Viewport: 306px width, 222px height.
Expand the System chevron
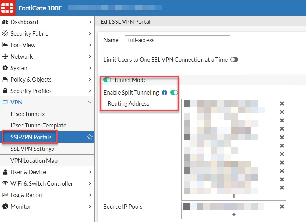pos(90,68)
